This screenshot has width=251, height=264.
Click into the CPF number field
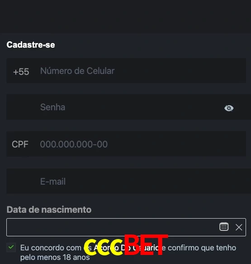click(126, 144)
